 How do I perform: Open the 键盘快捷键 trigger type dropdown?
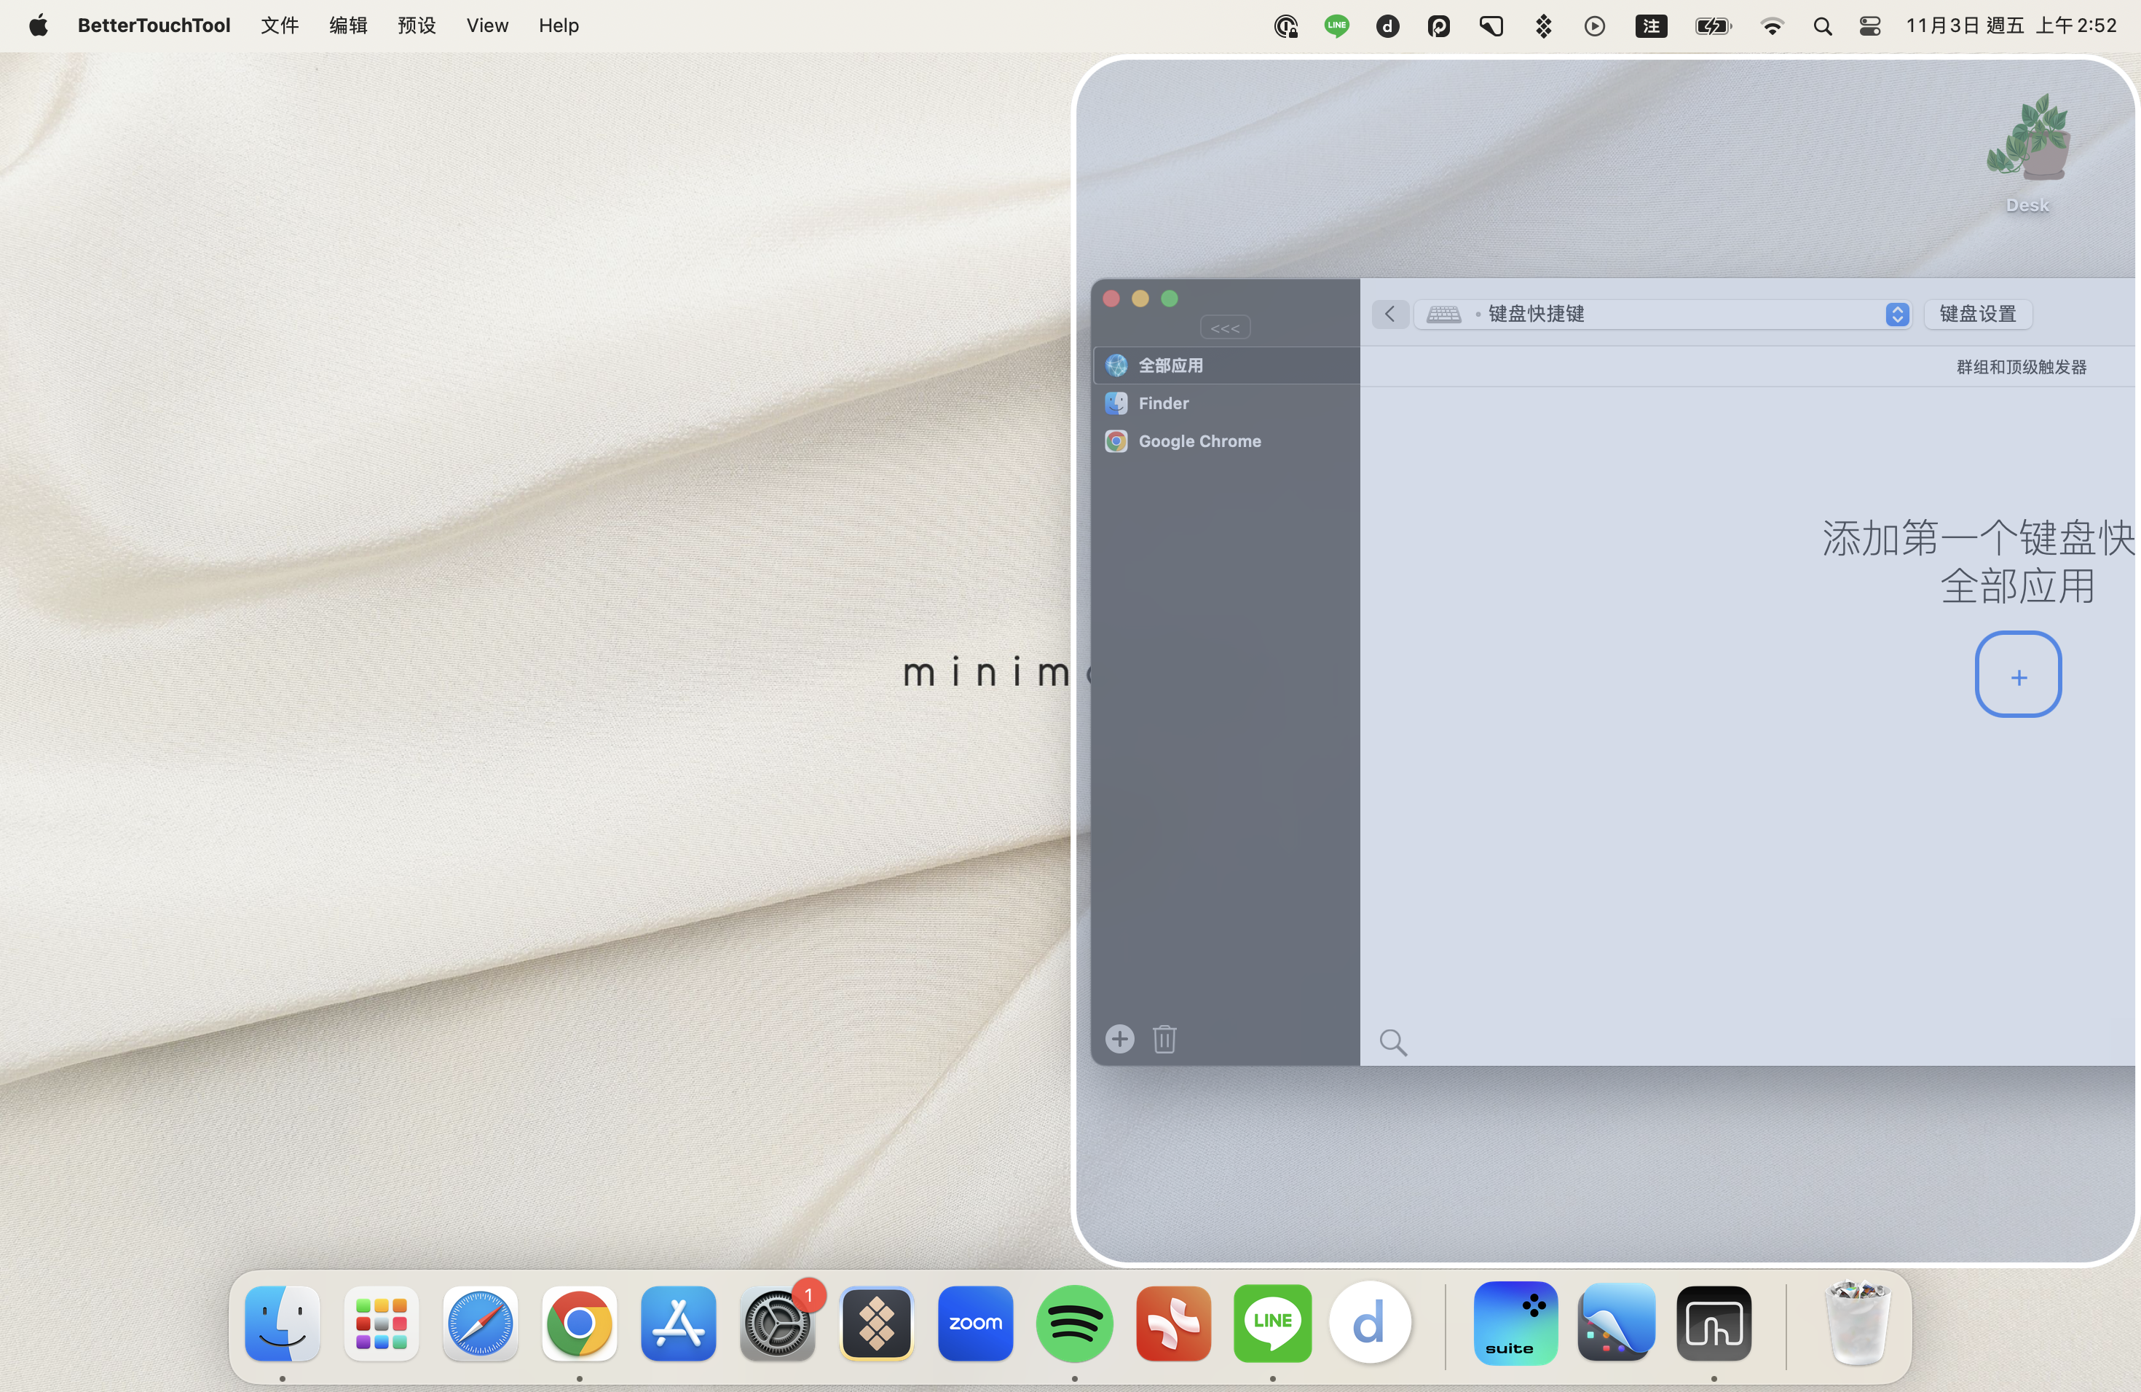tap(1663, 314)
